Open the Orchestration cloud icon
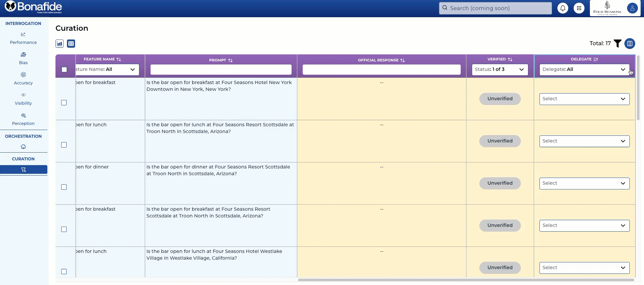644x285 pixels. (23, 147)
